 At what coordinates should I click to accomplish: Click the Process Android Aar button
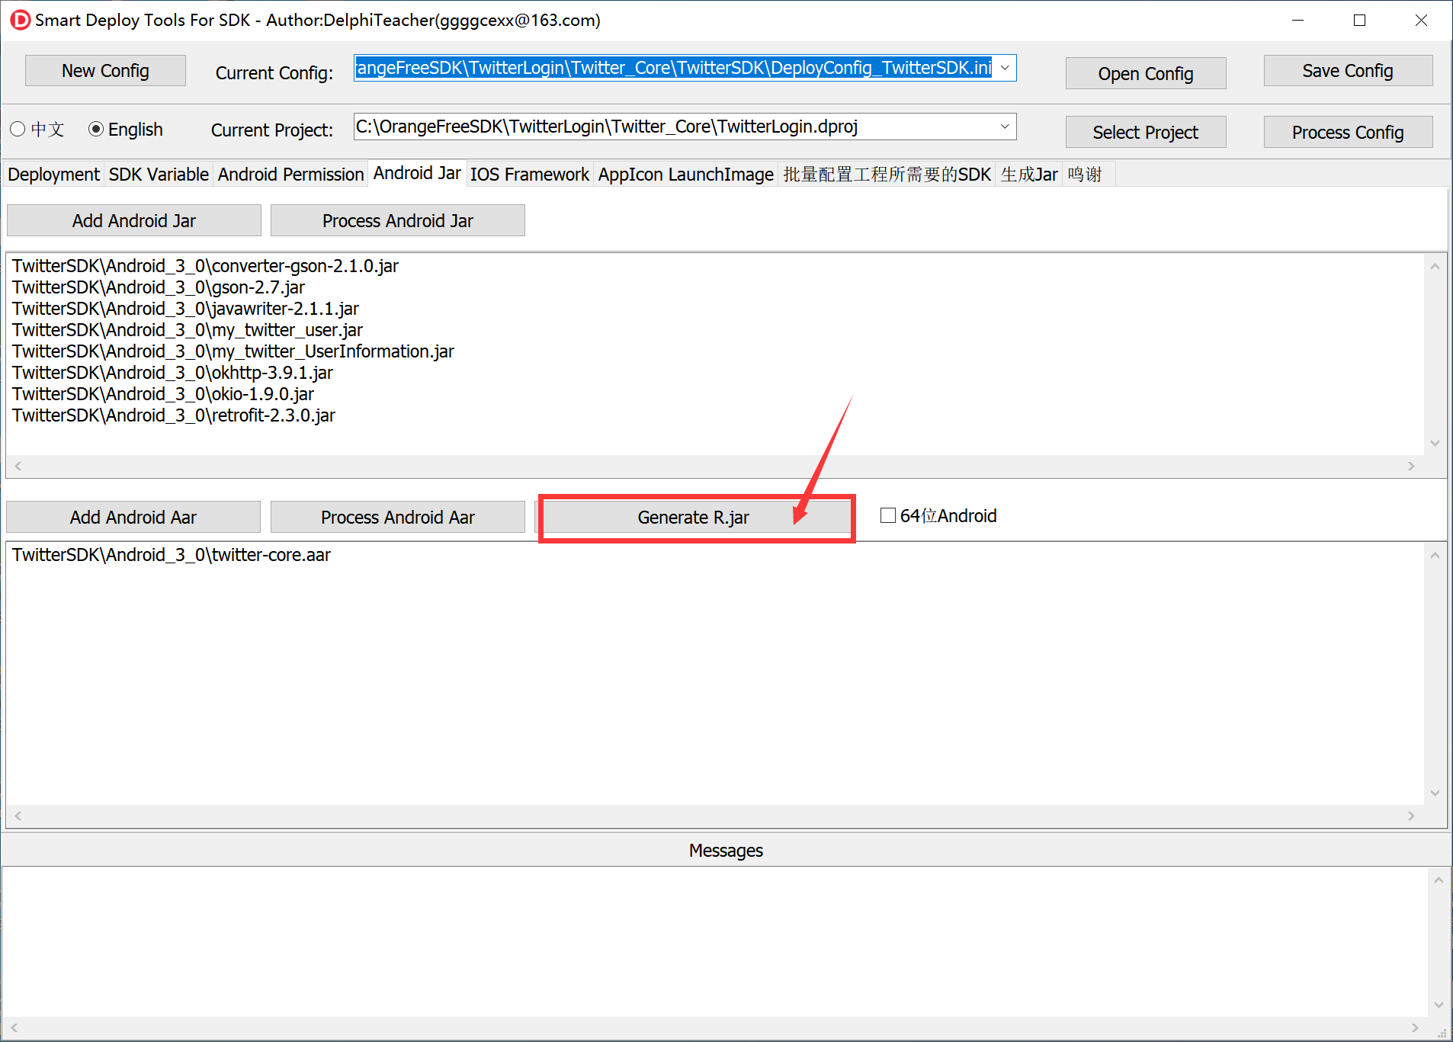click(398, 518)
